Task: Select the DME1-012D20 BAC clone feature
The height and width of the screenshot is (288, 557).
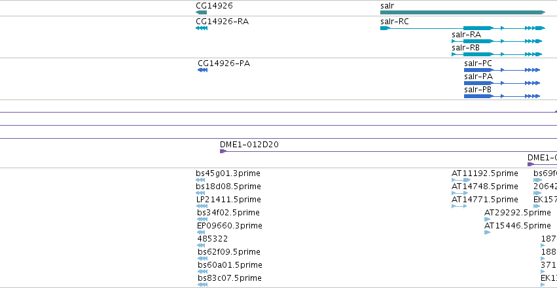Action: 388,151
